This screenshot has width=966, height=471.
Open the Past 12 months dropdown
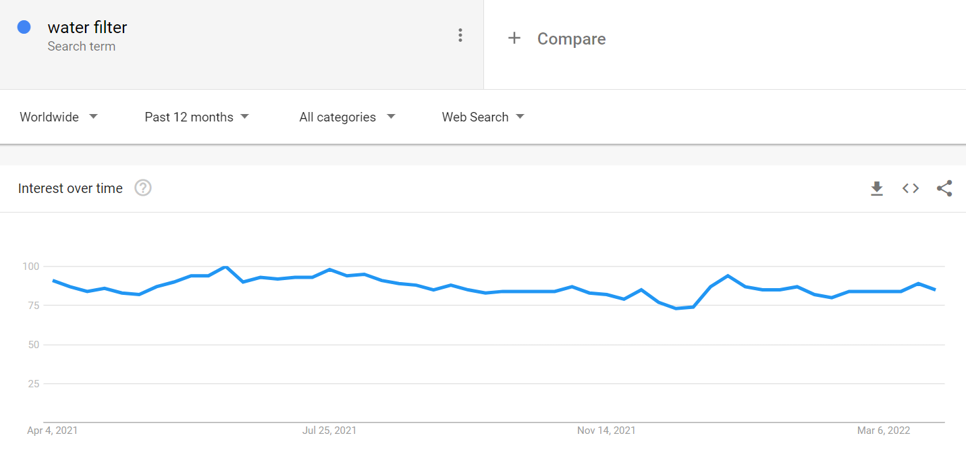pos(196,117)
